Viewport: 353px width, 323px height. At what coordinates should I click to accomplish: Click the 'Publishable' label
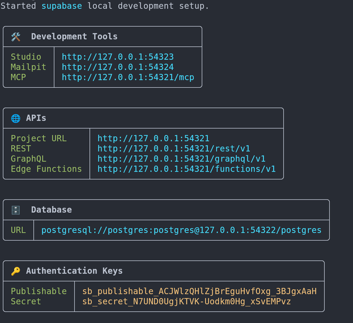click(39, 291)
